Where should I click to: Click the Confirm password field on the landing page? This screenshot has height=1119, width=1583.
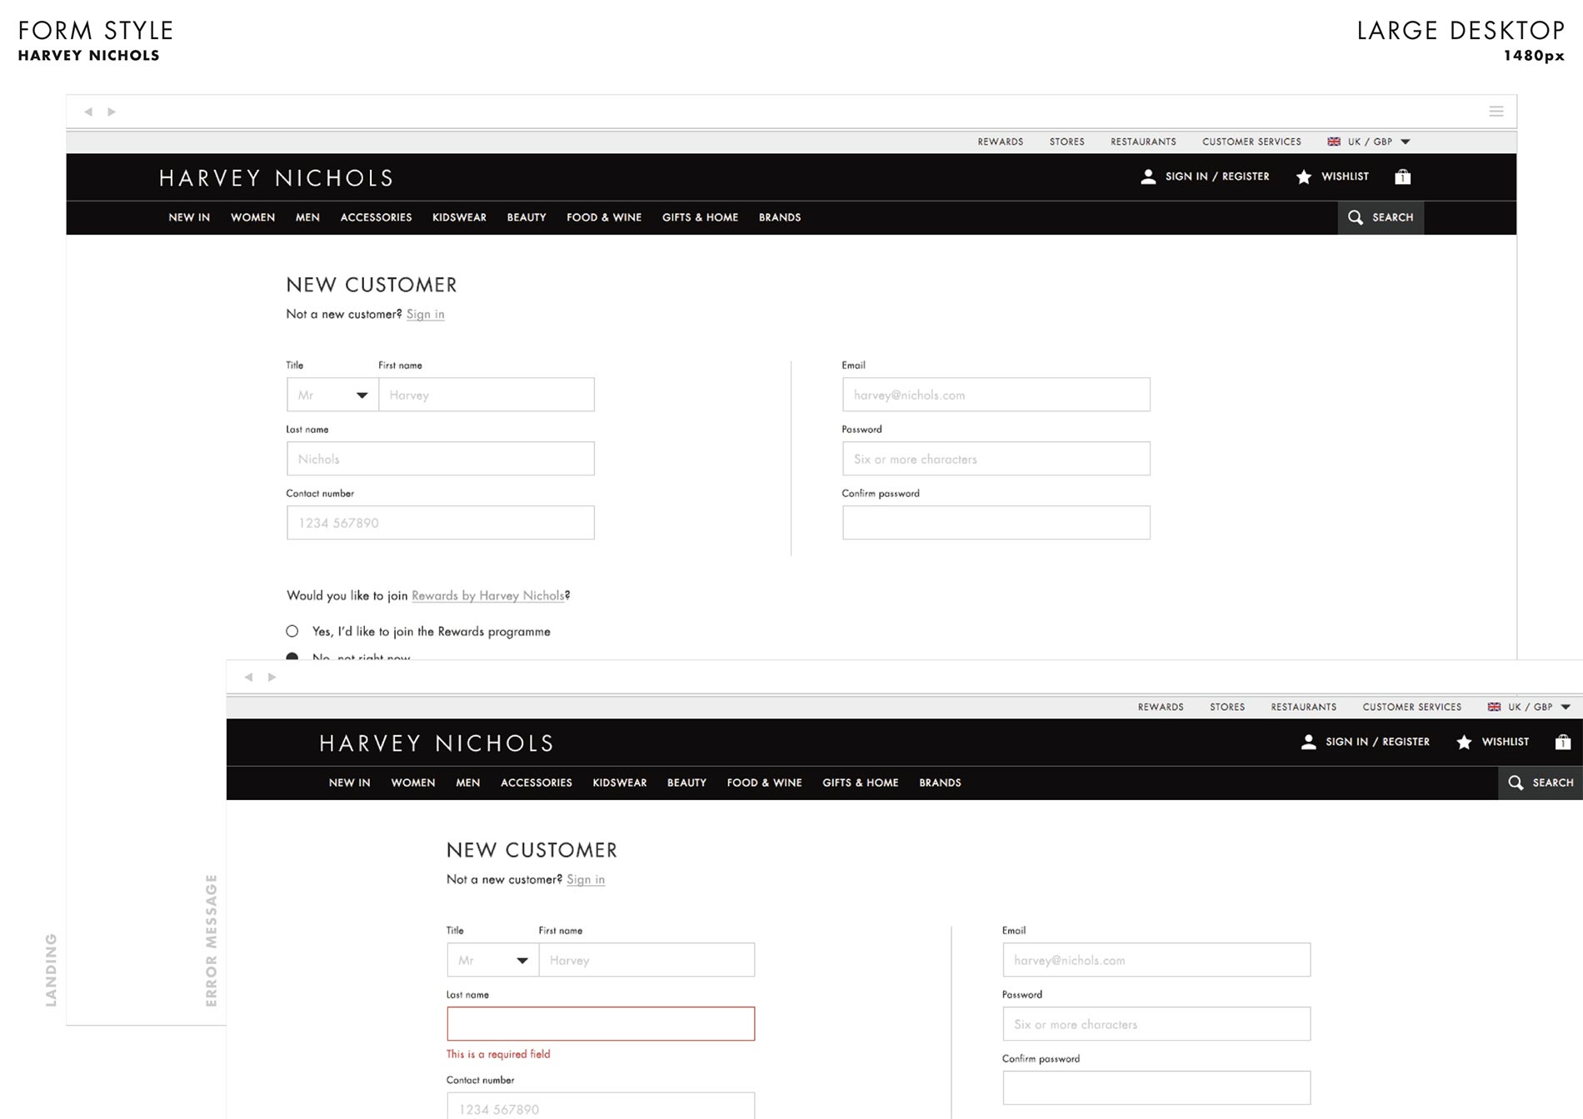pyautogui.click(x=996, y=523)
